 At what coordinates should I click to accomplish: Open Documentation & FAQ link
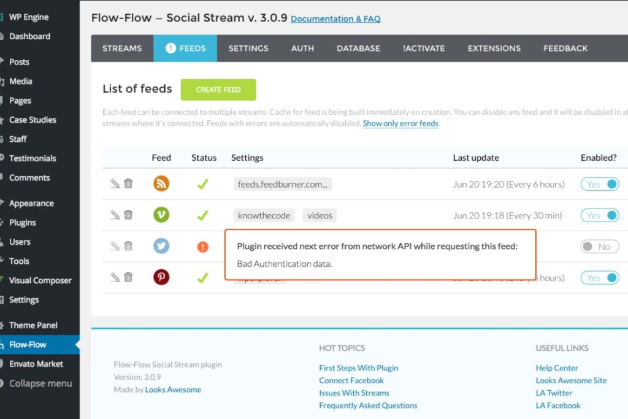click(x=335, y=19)
